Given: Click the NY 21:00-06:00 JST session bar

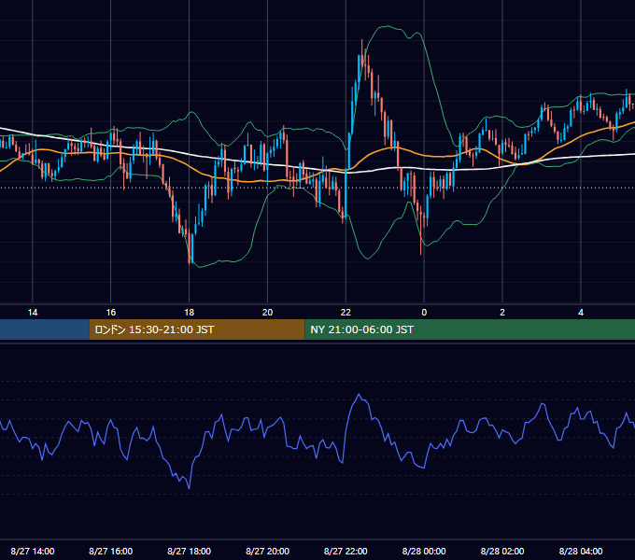Looking at the screenshot, I should tap(470, 329).
